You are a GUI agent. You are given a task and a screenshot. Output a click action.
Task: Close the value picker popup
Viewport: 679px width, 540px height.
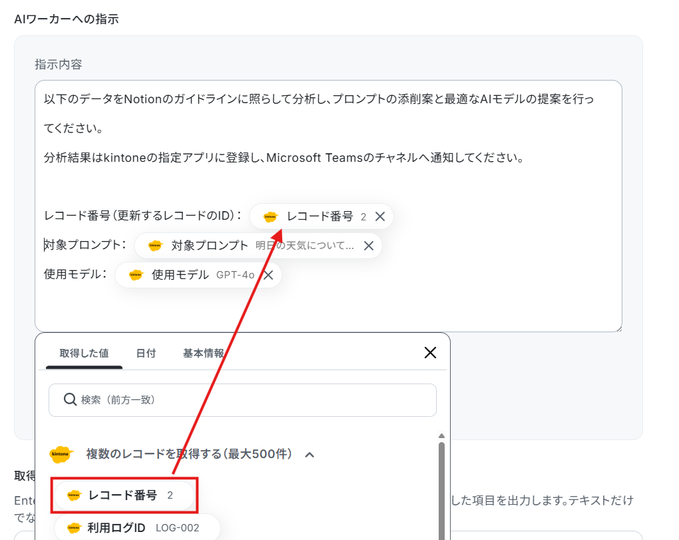coord(430,352)
